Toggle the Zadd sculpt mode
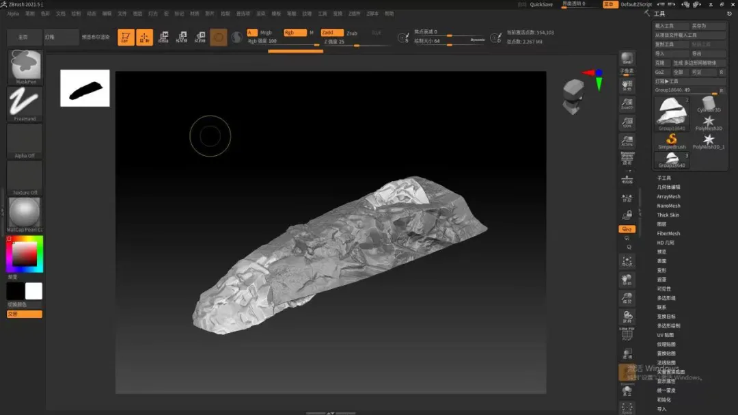This screenshot has height=415, width=738. point(331,33)
